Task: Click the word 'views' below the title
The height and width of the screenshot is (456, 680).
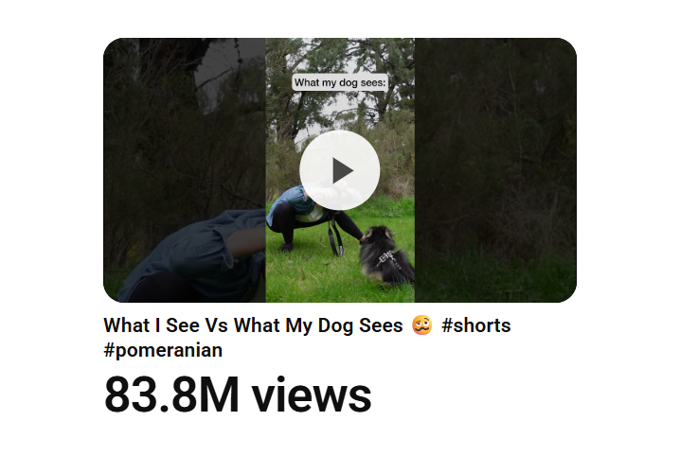Action: click(x=312, y=395)
